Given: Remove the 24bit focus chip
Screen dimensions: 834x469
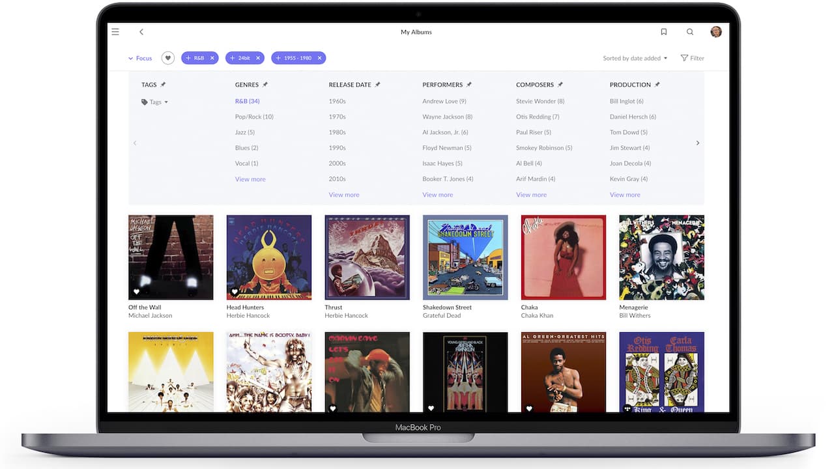Looking at the screenshot, I should (x=257, y=58).
